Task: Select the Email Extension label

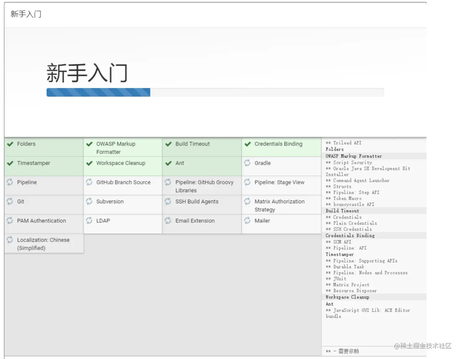Action: (x=195, y=221)
